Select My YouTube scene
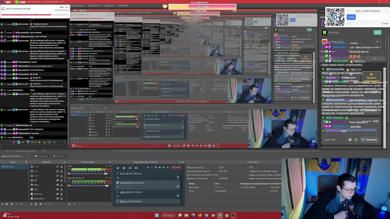 [14, 167]
